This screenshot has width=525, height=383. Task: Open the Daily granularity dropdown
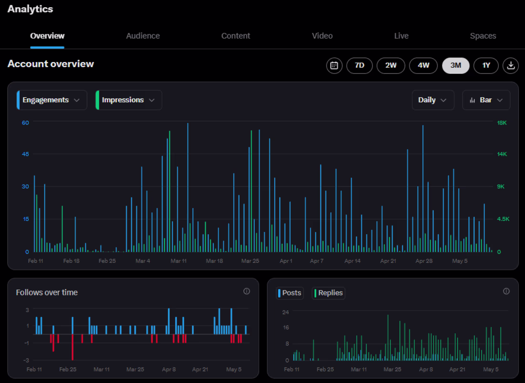coord(432,100)
